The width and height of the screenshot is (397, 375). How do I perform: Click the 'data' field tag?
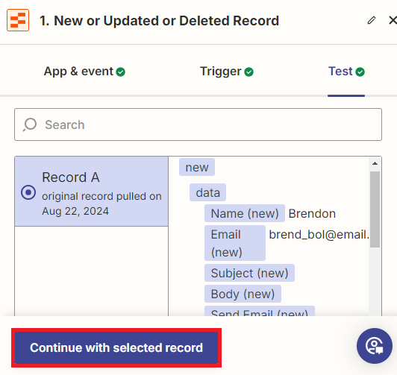click(x=208, y=192)
